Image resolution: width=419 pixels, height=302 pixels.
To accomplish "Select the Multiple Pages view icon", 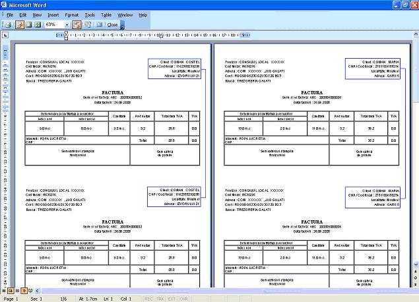I will coord(38,24).
